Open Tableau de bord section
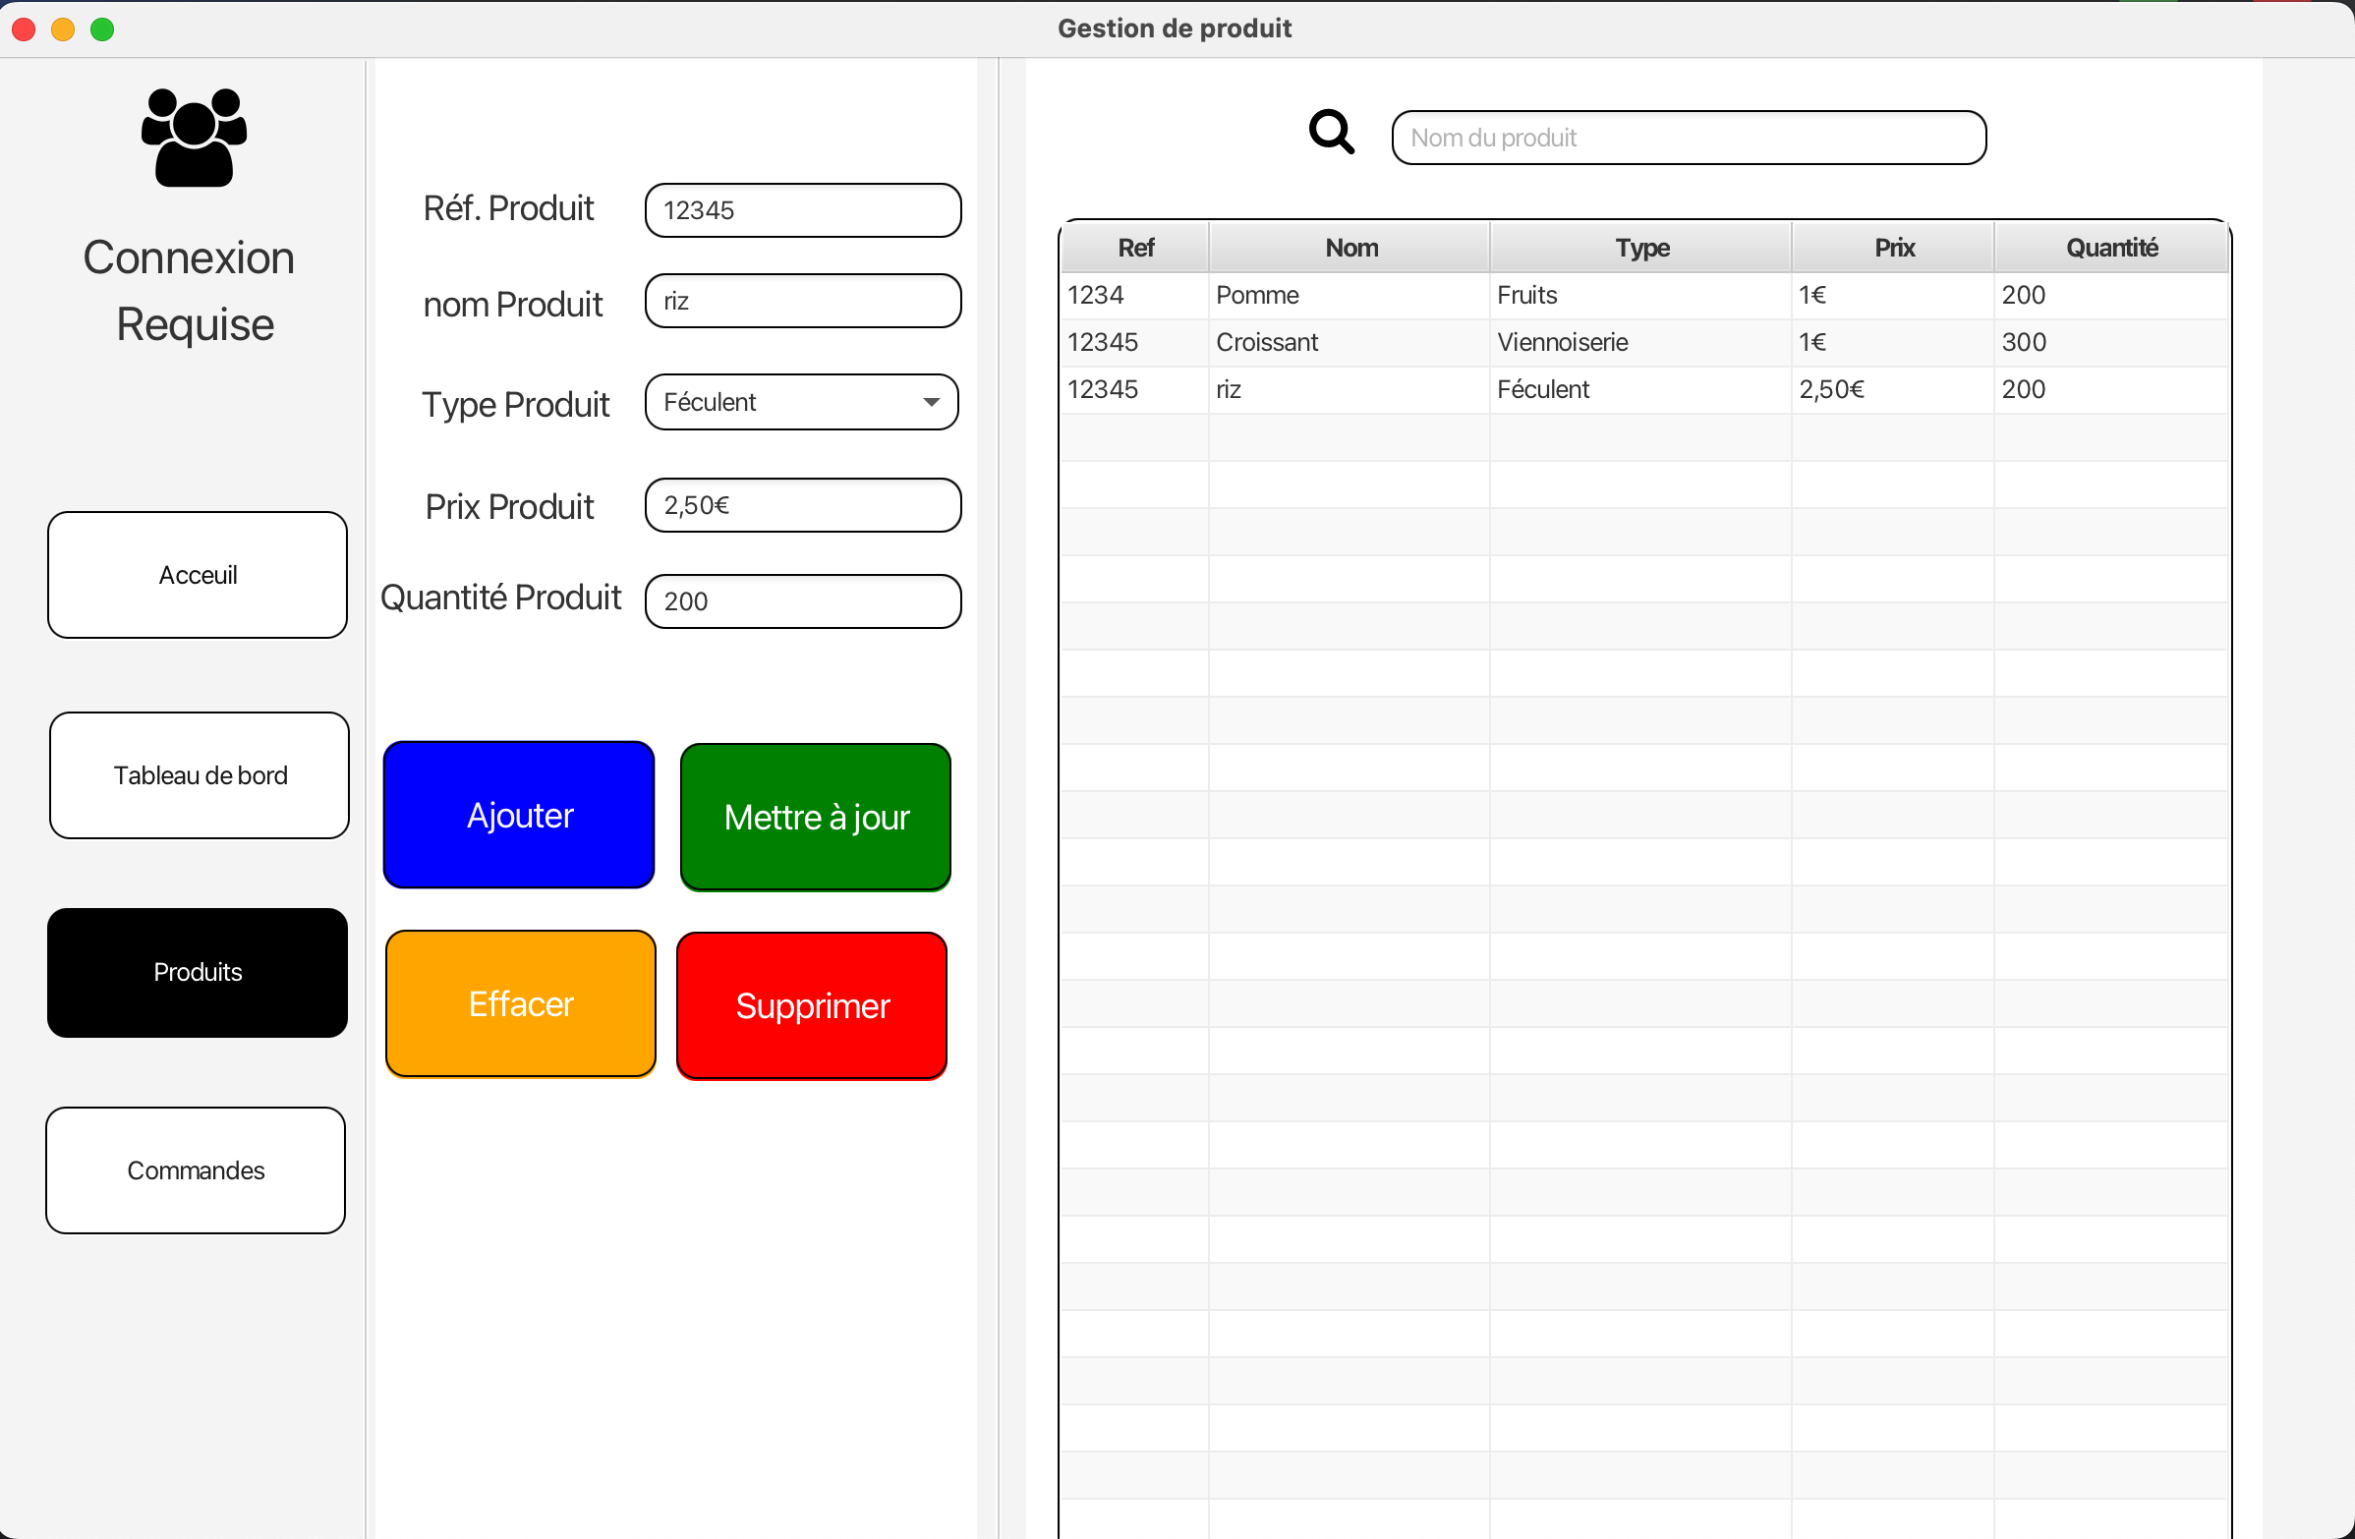The height and width of the screenshot is (1539, 2355). click(200, 775)
